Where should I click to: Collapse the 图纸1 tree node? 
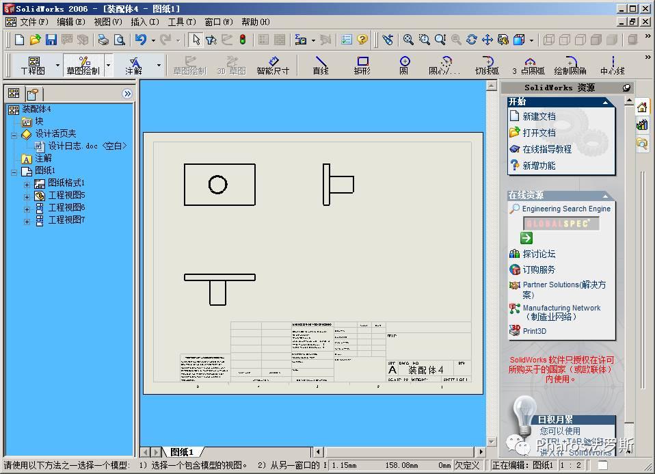click(x=14, y=171)
